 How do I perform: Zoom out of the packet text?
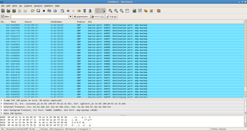(x=116, y=11)
